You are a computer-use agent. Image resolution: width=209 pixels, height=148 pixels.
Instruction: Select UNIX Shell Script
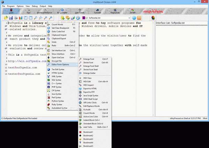[x=95, y=99]
